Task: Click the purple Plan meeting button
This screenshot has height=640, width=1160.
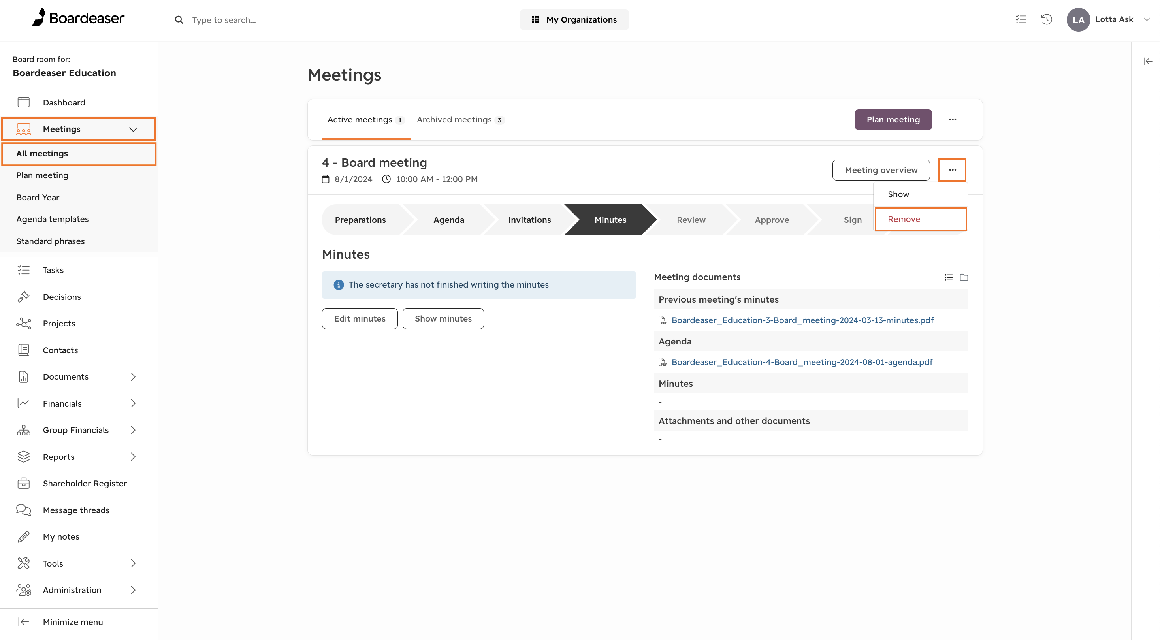Action: tap(893, 119)
